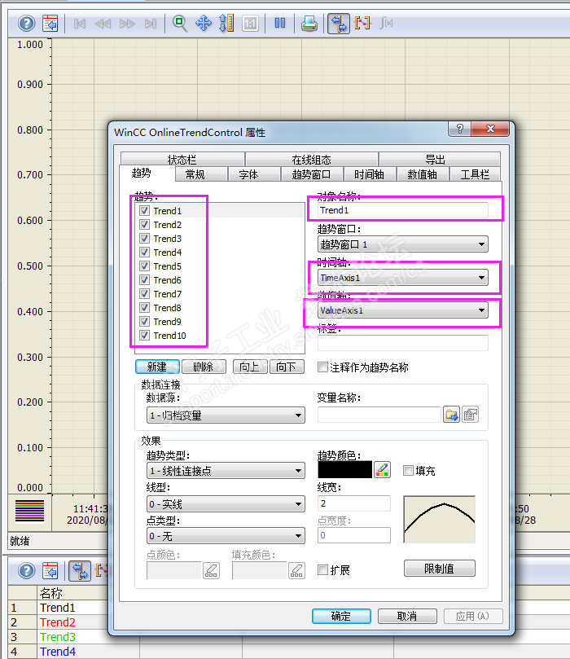Viewport: 570px width, 659px height.
Task: Switch to 在线组态 tab
Action: tap(311, 160)
